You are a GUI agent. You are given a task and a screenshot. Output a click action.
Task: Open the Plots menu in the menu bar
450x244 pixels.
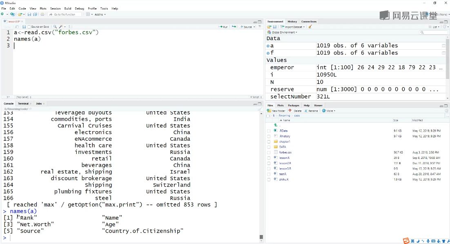tap(43, 9)
